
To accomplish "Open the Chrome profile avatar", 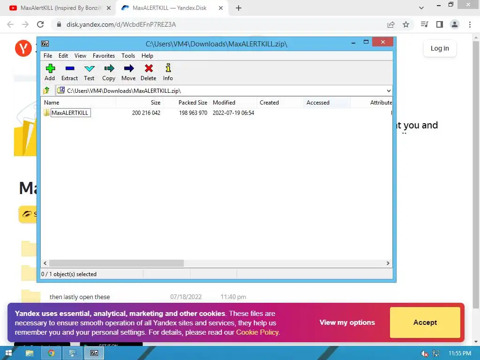I will click(x=455, y=24).
